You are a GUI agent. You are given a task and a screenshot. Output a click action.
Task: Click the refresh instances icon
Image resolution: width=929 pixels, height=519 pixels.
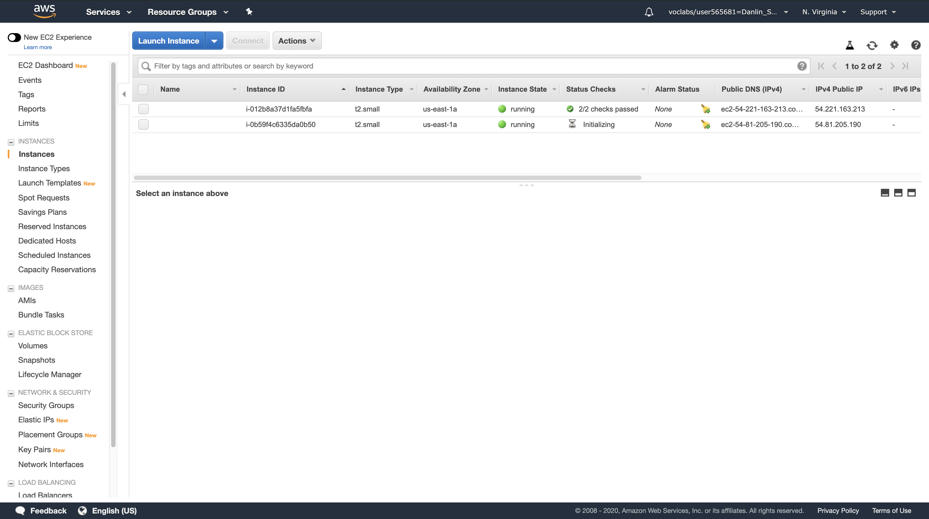tap(872, 45)
